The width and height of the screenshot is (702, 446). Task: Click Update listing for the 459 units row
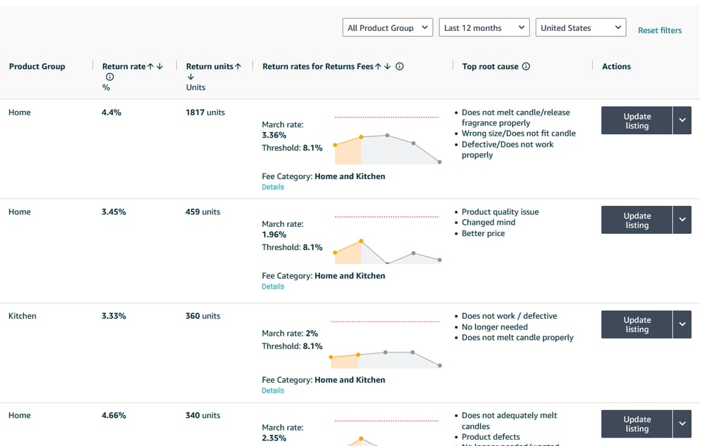[x=637, y=220]
